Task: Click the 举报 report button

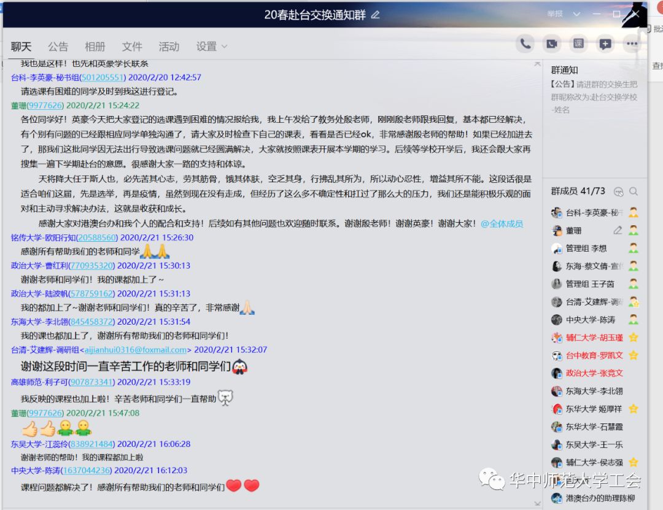Action: point(554,14)
